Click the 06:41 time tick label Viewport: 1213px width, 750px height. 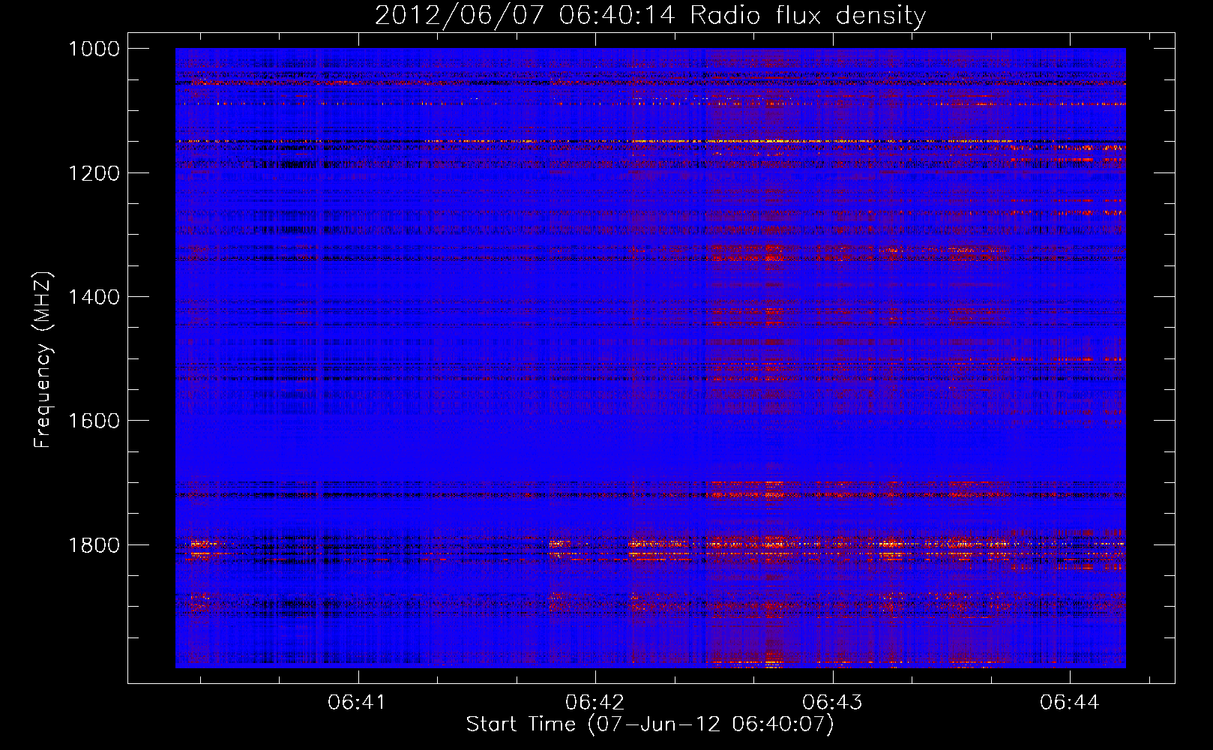(x=358, y=702)
